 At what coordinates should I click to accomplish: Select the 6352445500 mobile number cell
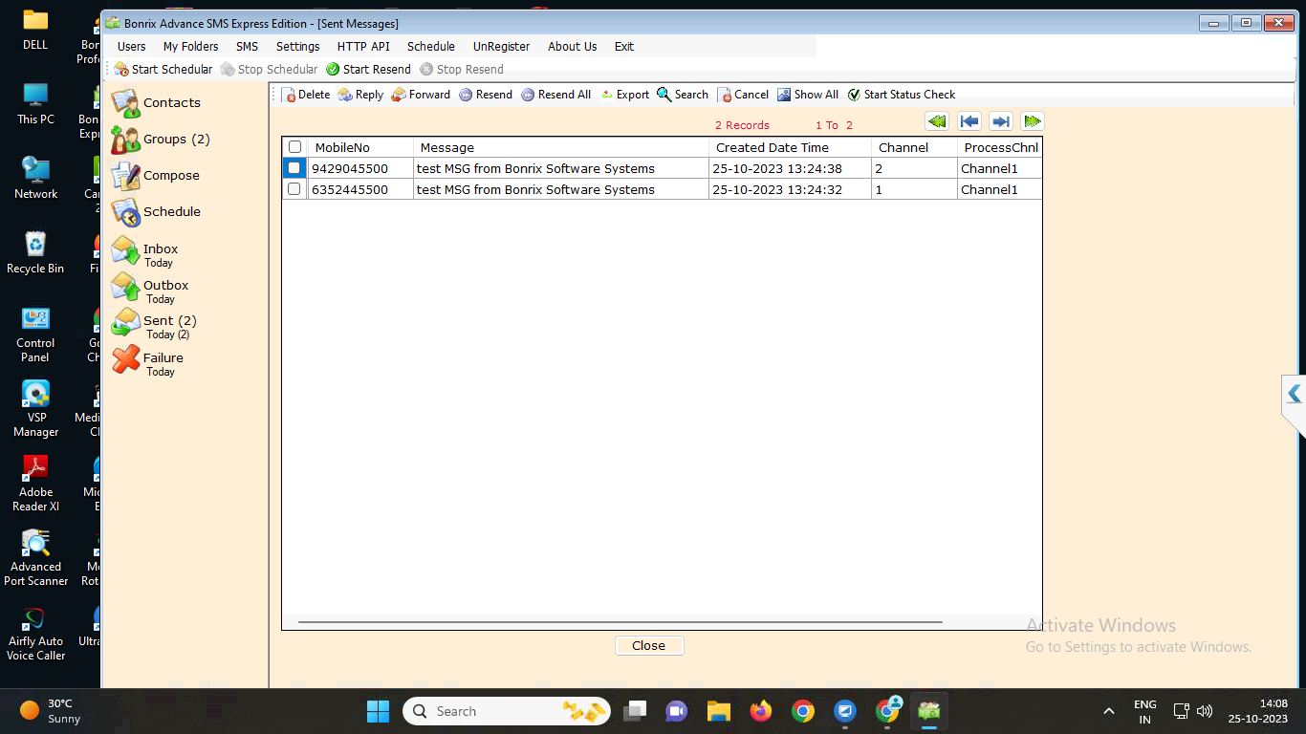(360, 189)
